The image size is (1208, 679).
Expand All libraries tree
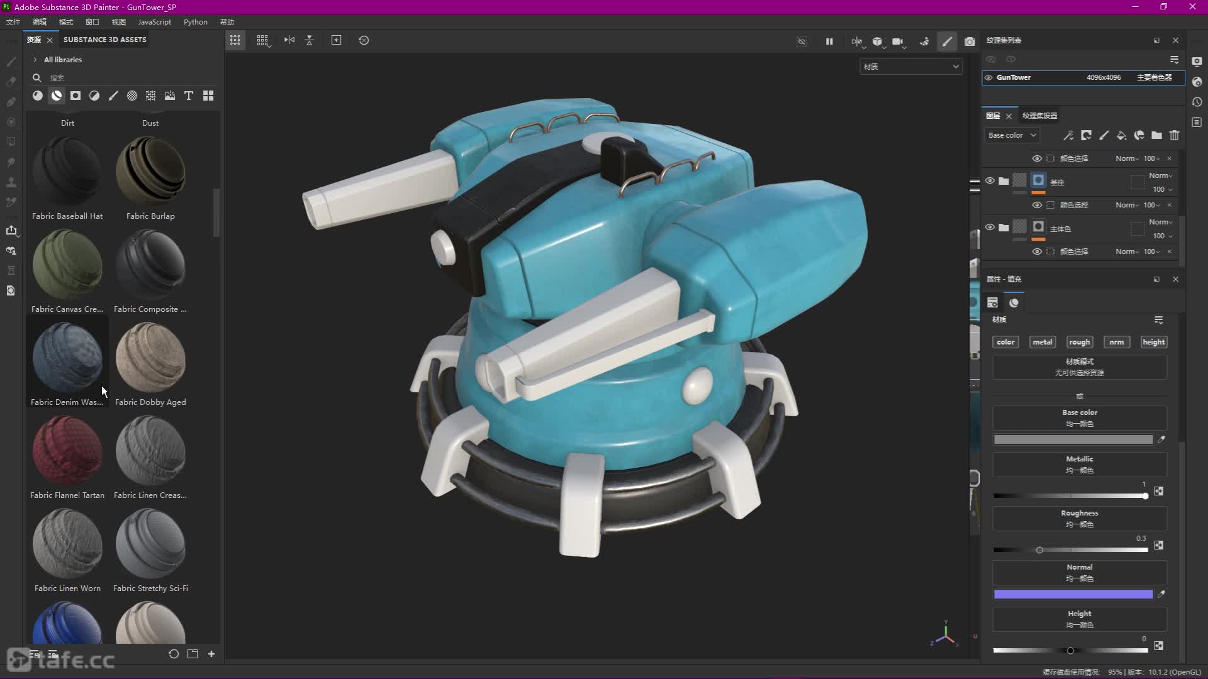[35, 60]
